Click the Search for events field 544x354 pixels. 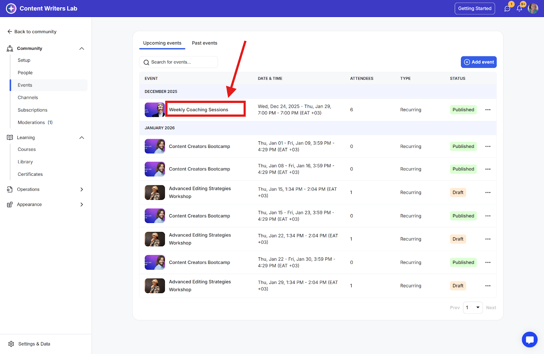tap(178, 62)
